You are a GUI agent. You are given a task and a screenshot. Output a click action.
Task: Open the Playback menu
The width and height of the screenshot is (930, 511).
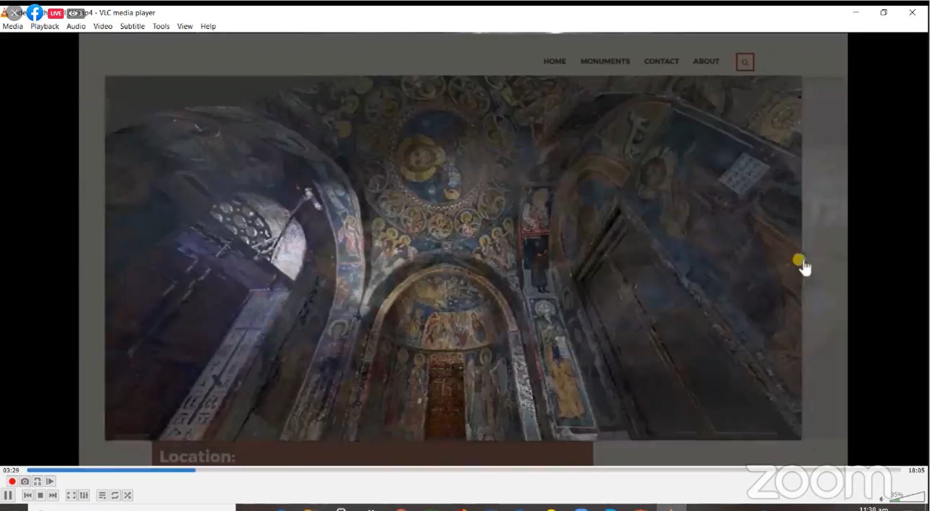click(44, 26)
